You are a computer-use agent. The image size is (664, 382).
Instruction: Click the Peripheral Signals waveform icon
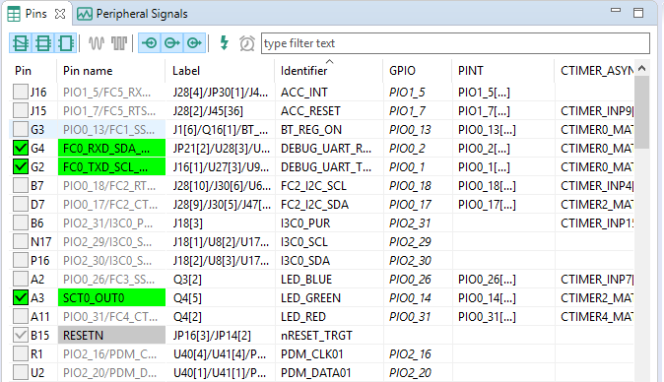(85, 14)
